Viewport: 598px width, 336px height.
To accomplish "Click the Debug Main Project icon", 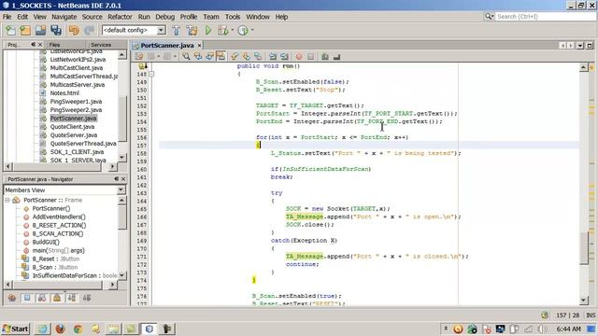I will pos(222,30).
